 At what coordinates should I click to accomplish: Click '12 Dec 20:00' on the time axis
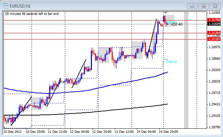click(102, 131)
